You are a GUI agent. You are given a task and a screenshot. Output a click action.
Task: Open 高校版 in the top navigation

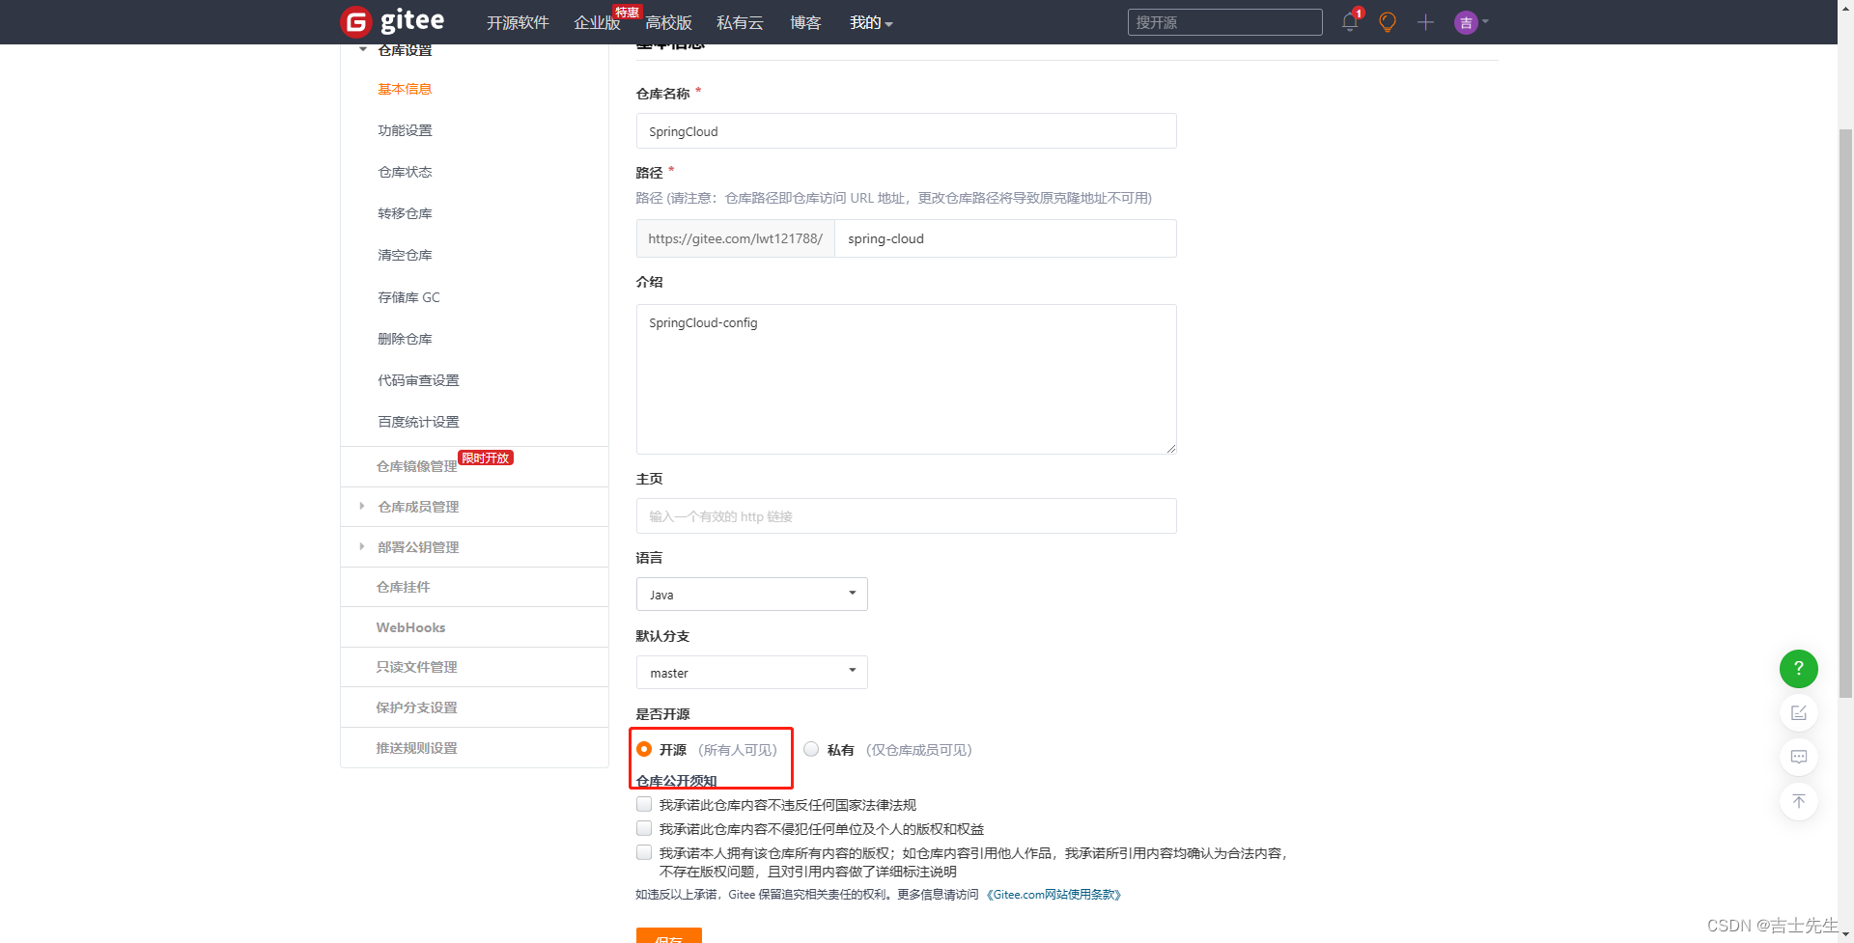click(668, 22)
